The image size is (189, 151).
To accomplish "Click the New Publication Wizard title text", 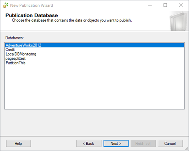I will [31, 5].
